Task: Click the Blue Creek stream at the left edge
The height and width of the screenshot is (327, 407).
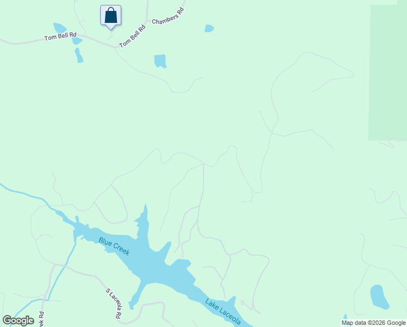Action: pyautogui.click(x=23, y=193)
